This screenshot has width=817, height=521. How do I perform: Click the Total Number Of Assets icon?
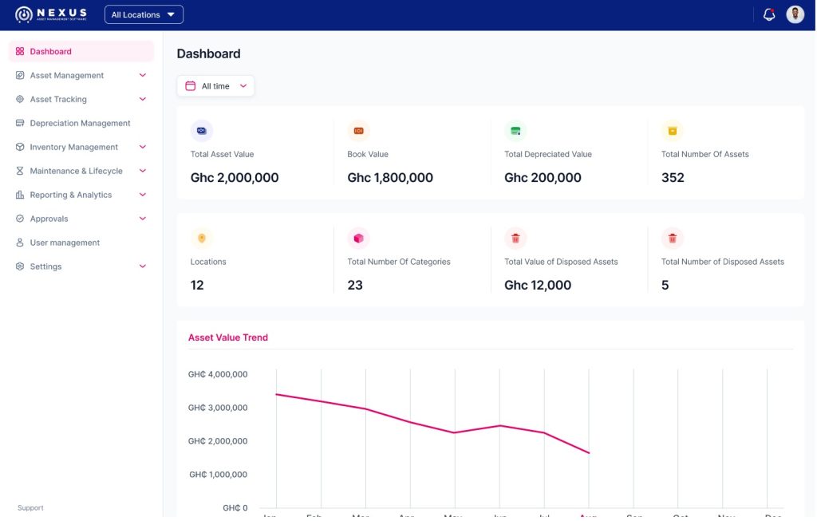[673, 130]
